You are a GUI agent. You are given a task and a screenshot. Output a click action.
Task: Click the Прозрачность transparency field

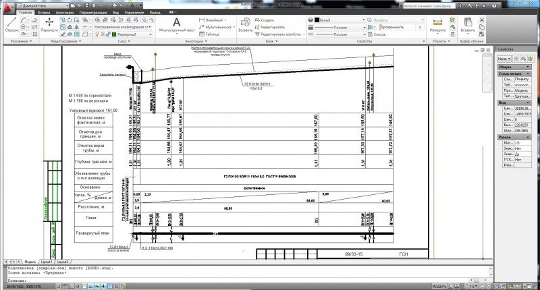pos(402,27)
